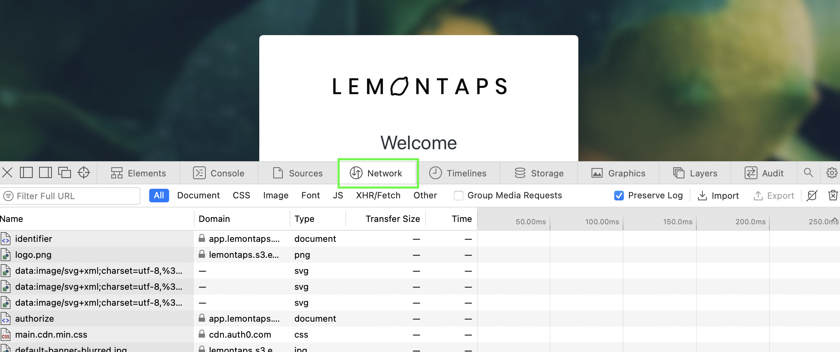The image size is (840, 352).
Task: Dock inspector to the right side icon
Action: point(45,173)
